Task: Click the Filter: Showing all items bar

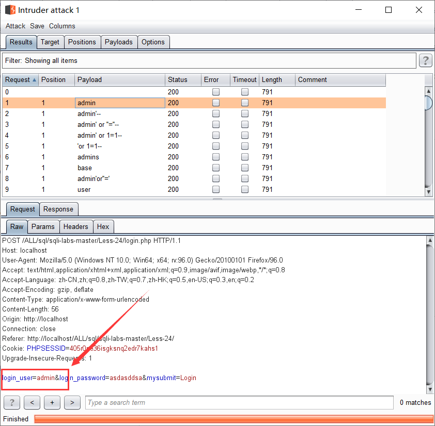Action: [209, 61]
